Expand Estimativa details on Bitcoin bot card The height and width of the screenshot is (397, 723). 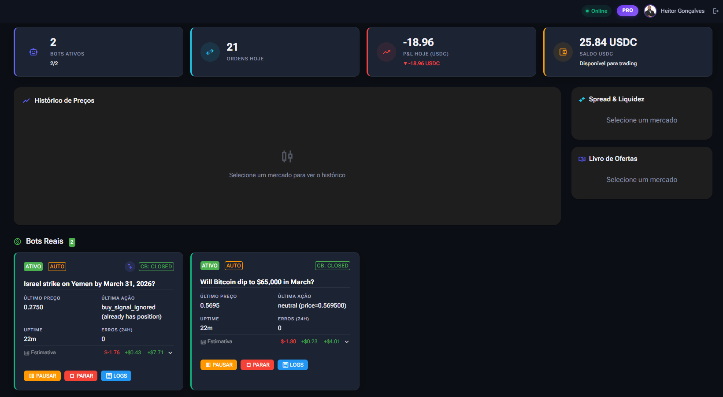(347, 341)
